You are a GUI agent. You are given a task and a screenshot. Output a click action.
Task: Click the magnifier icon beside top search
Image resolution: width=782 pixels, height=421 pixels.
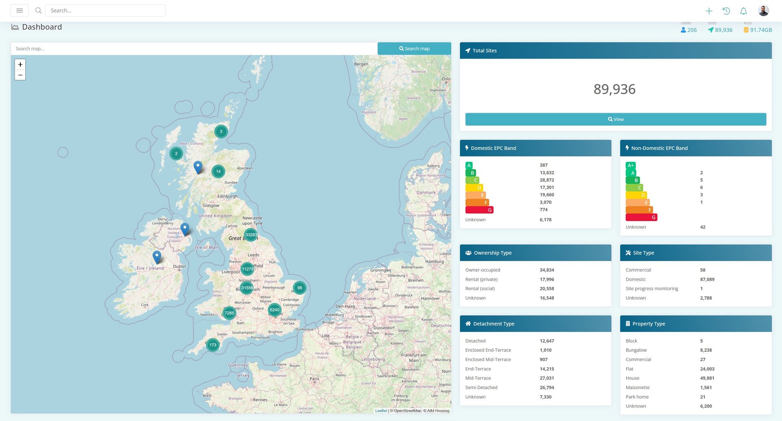38,11
